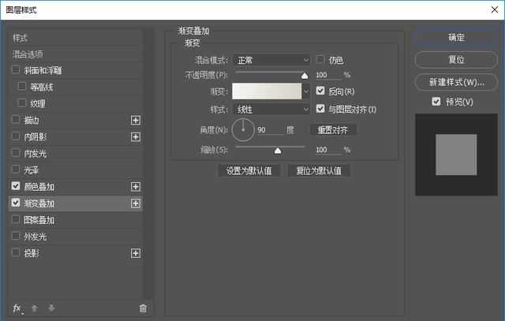Expand the 样式 dropdown showing 线性
Screen dimensions: 505x321
point(273,109)
